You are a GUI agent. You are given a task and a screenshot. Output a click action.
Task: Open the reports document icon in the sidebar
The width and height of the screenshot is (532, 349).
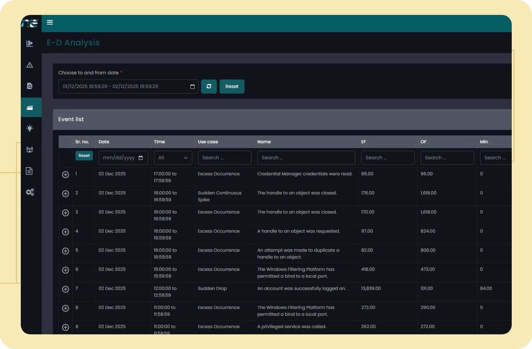tap(29, 171)
